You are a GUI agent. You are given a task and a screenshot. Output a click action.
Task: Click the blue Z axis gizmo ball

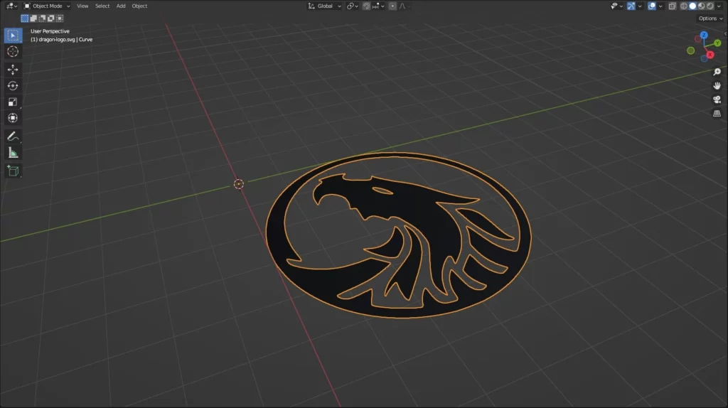(x=704, y=36)
